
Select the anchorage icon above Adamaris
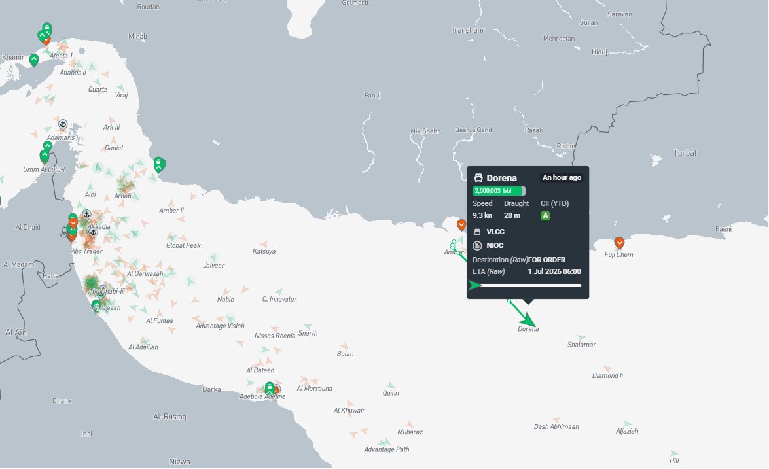(x=63, y=124)
